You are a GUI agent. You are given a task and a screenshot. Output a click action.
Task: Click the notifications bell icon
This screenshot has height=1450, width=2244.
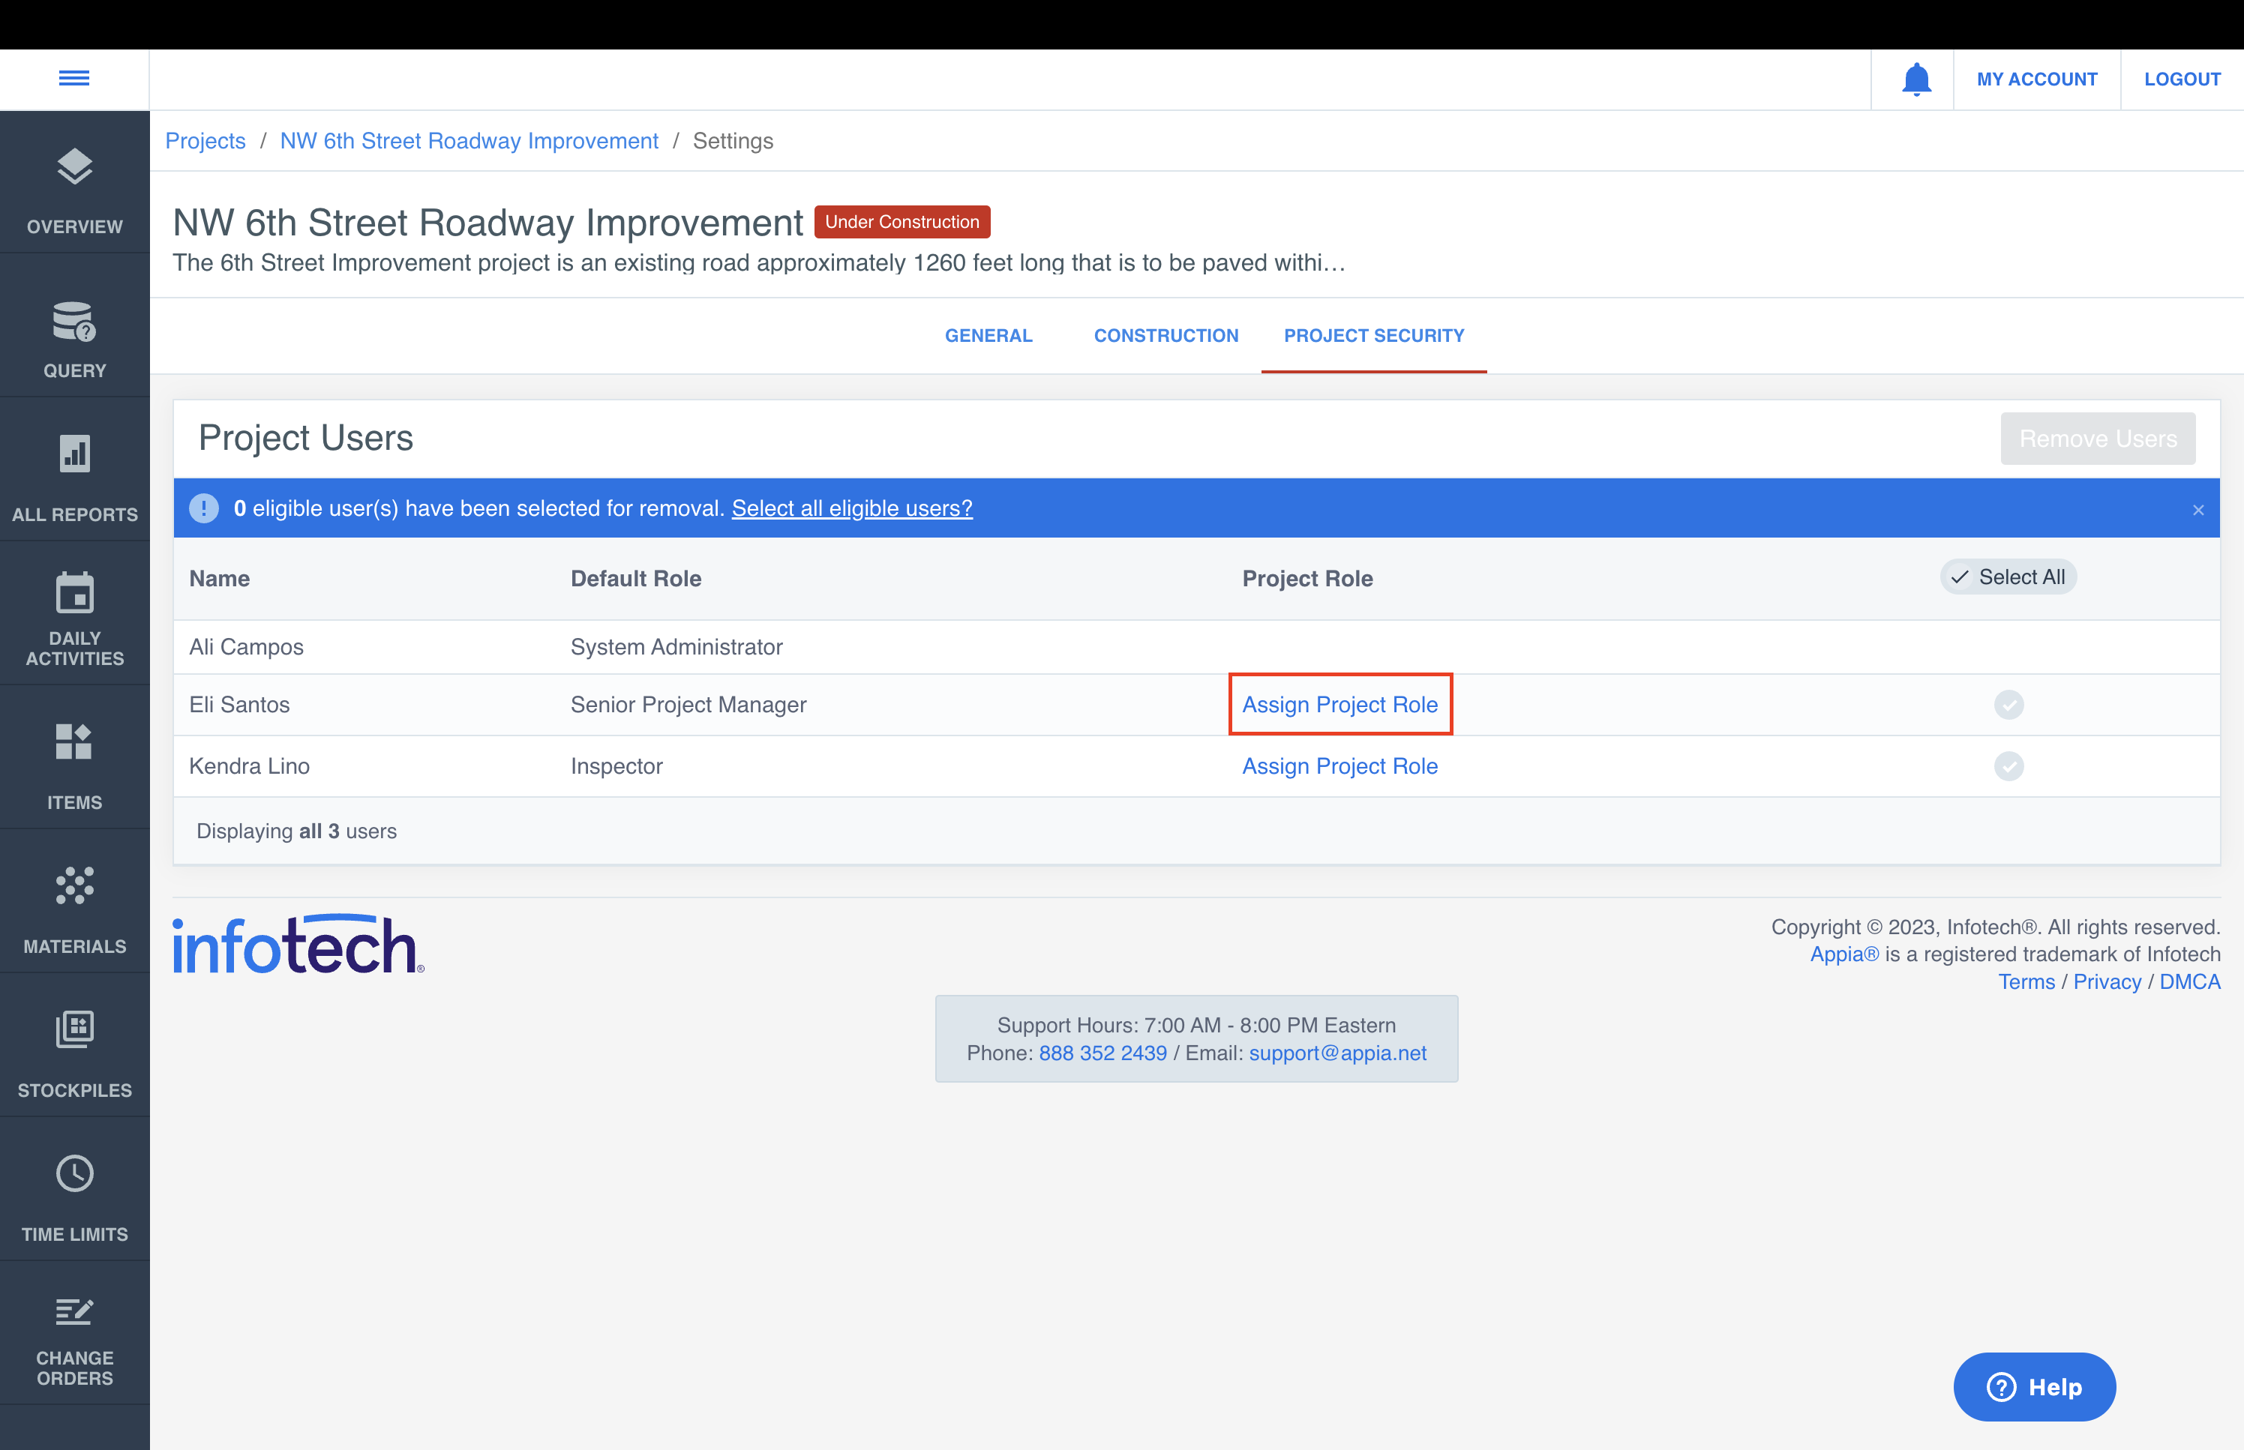pyautogui.click(x=1915, y=79)
